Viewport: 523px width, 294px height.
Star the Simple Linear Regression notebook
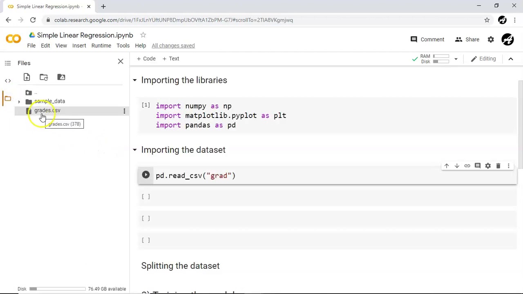click(143, 35)
